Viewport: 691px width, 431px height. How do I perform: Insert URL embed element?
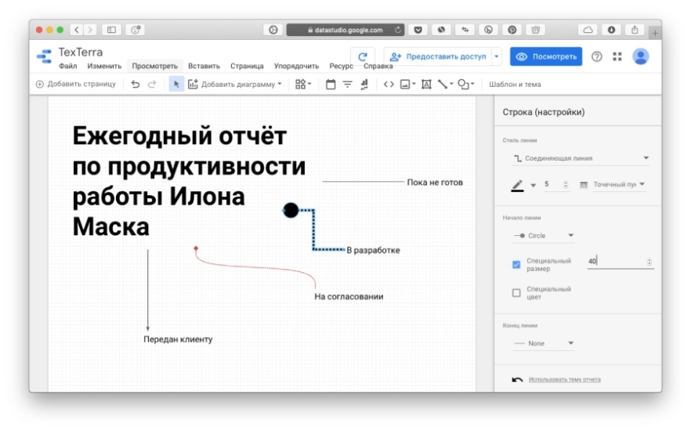[389, 84]
